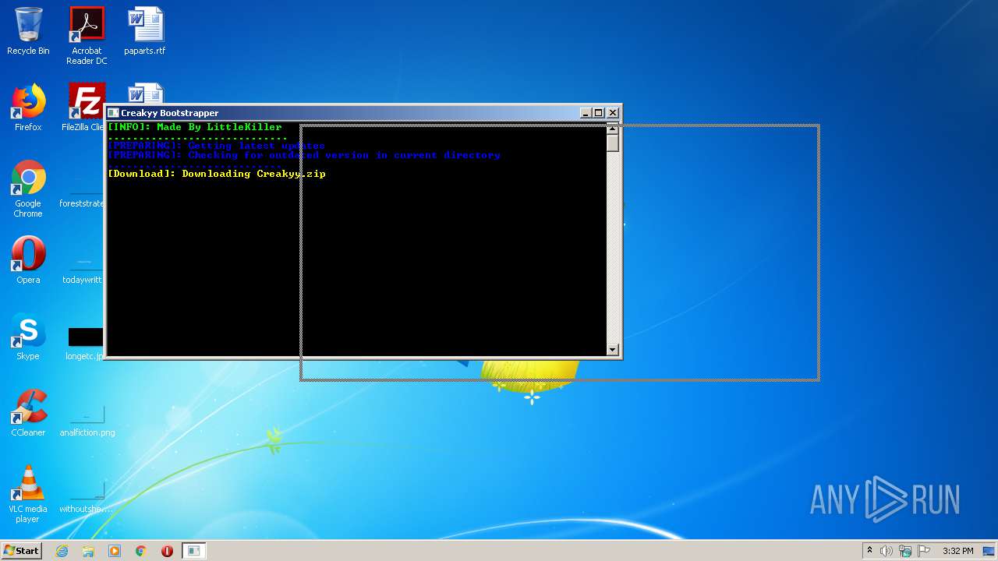Open the Recycle Bin desktop icon

pyautogui.click(x=28, y=31)
